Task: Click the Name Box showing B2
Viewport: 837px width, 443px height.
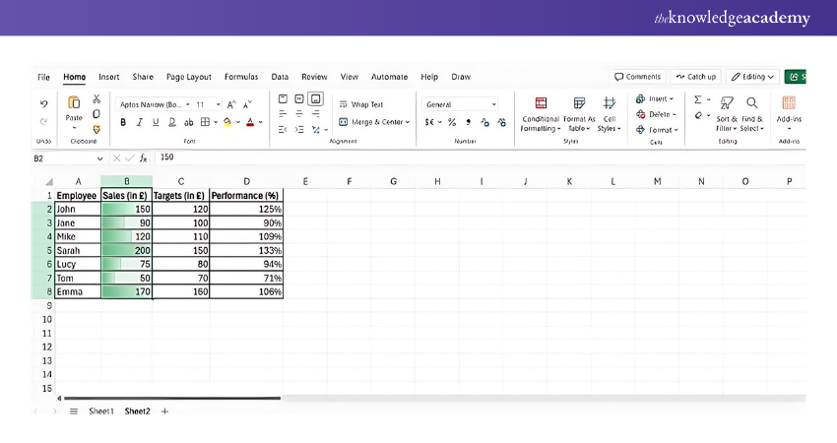Action: (64, 158)
